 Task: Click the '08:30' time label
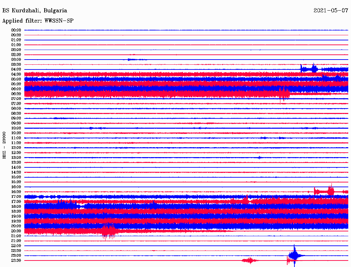pos(16,113)
